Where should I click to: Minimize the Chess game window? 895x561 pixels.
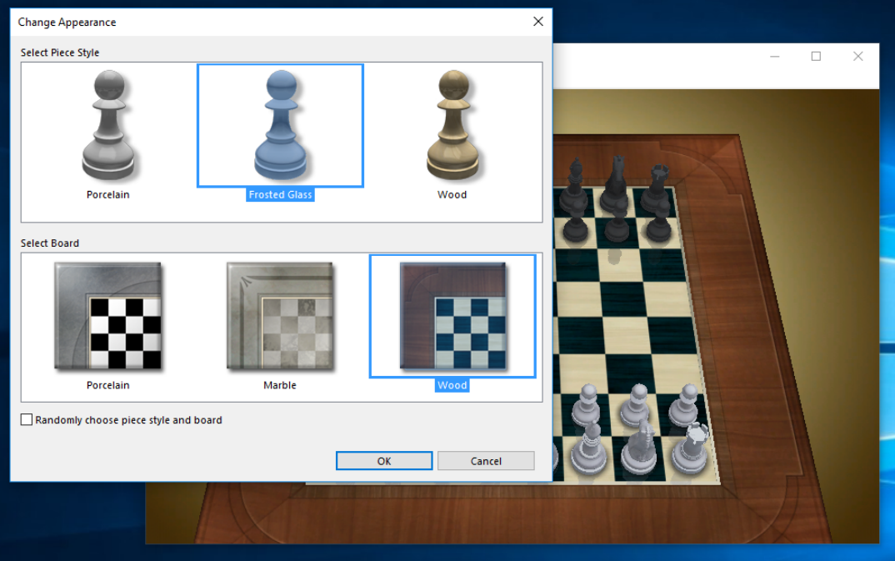(x=774, y=57)
